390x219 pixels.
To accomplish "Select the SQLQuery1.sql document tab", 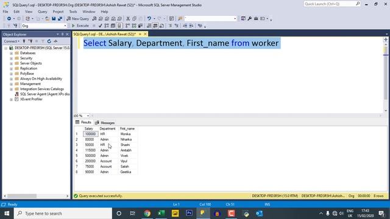I will (x=104, y=34).
